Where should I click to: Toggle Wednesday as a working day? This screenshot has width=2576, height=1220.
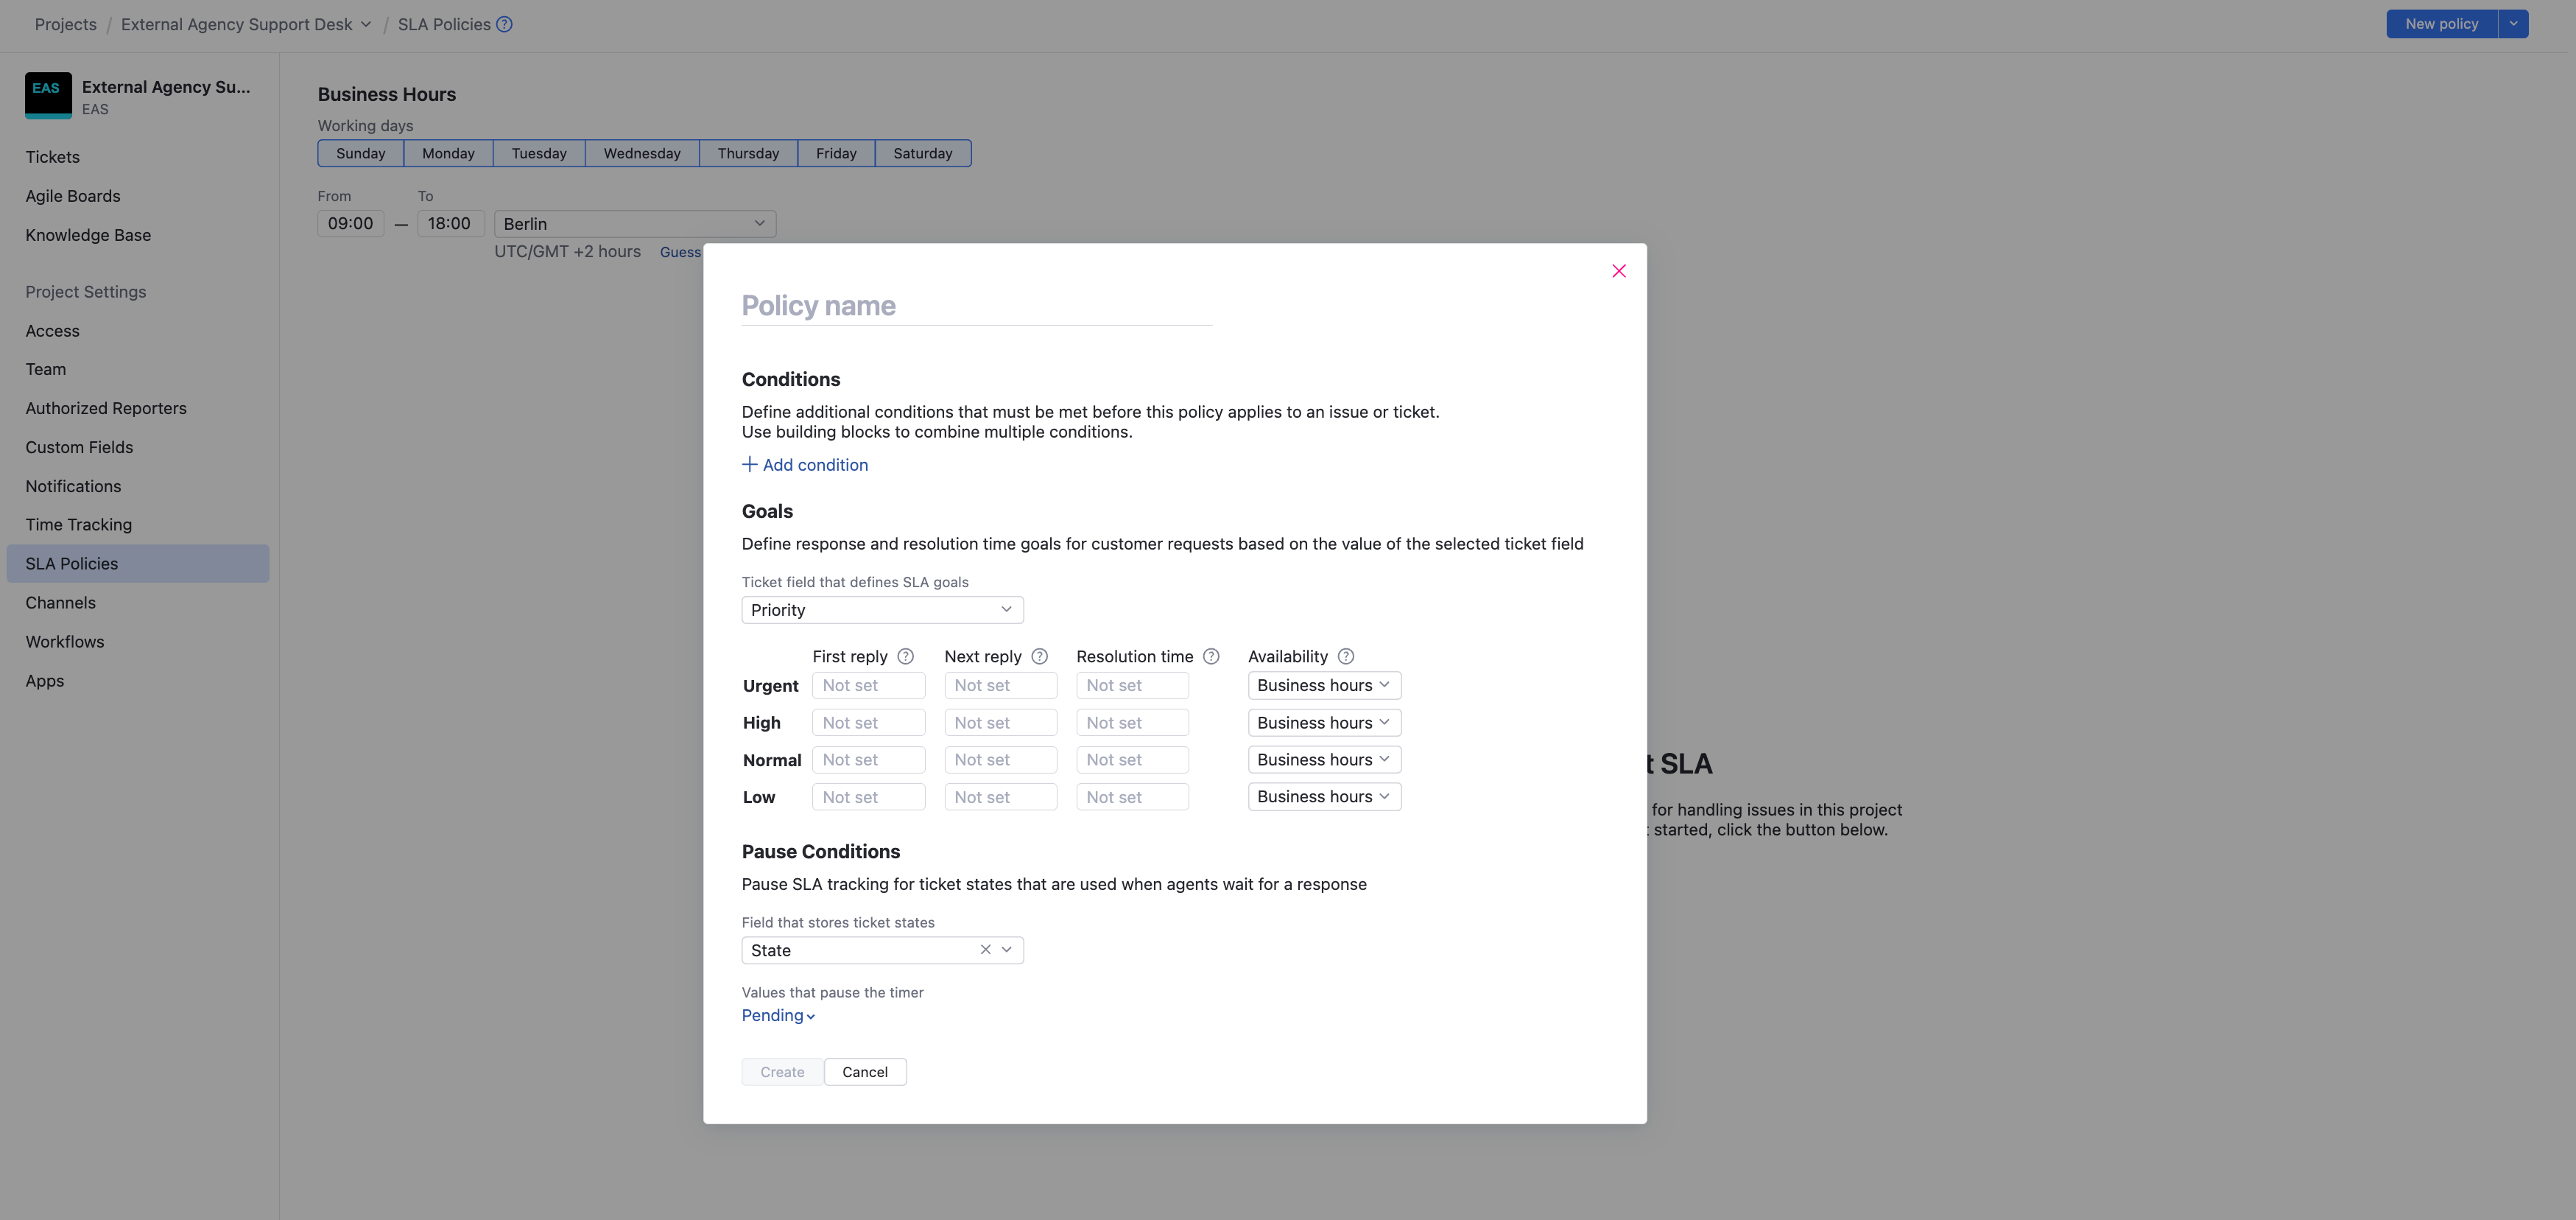tap(641, 153)
